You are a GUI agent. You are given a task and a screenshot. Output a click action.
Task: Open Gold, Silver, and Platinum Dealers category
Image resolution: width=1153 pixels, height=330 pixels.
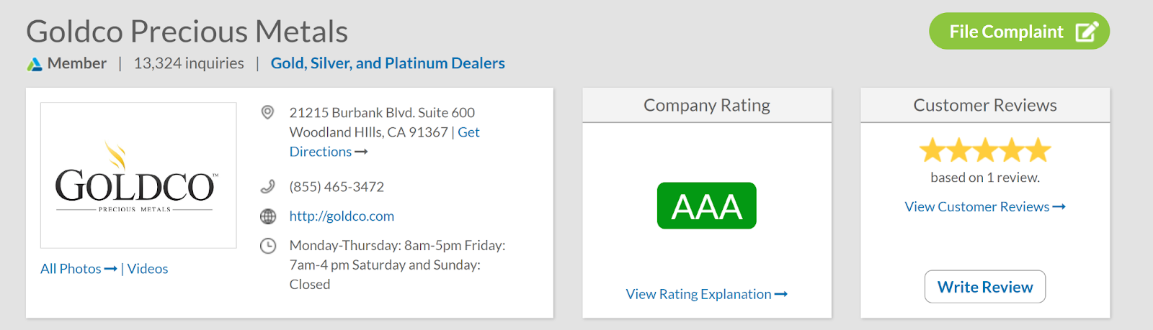(388, 63)
